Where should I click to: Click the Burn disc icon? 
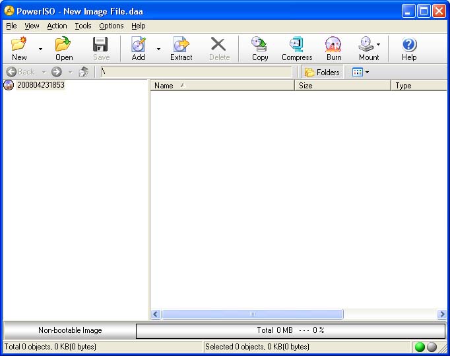333,44
